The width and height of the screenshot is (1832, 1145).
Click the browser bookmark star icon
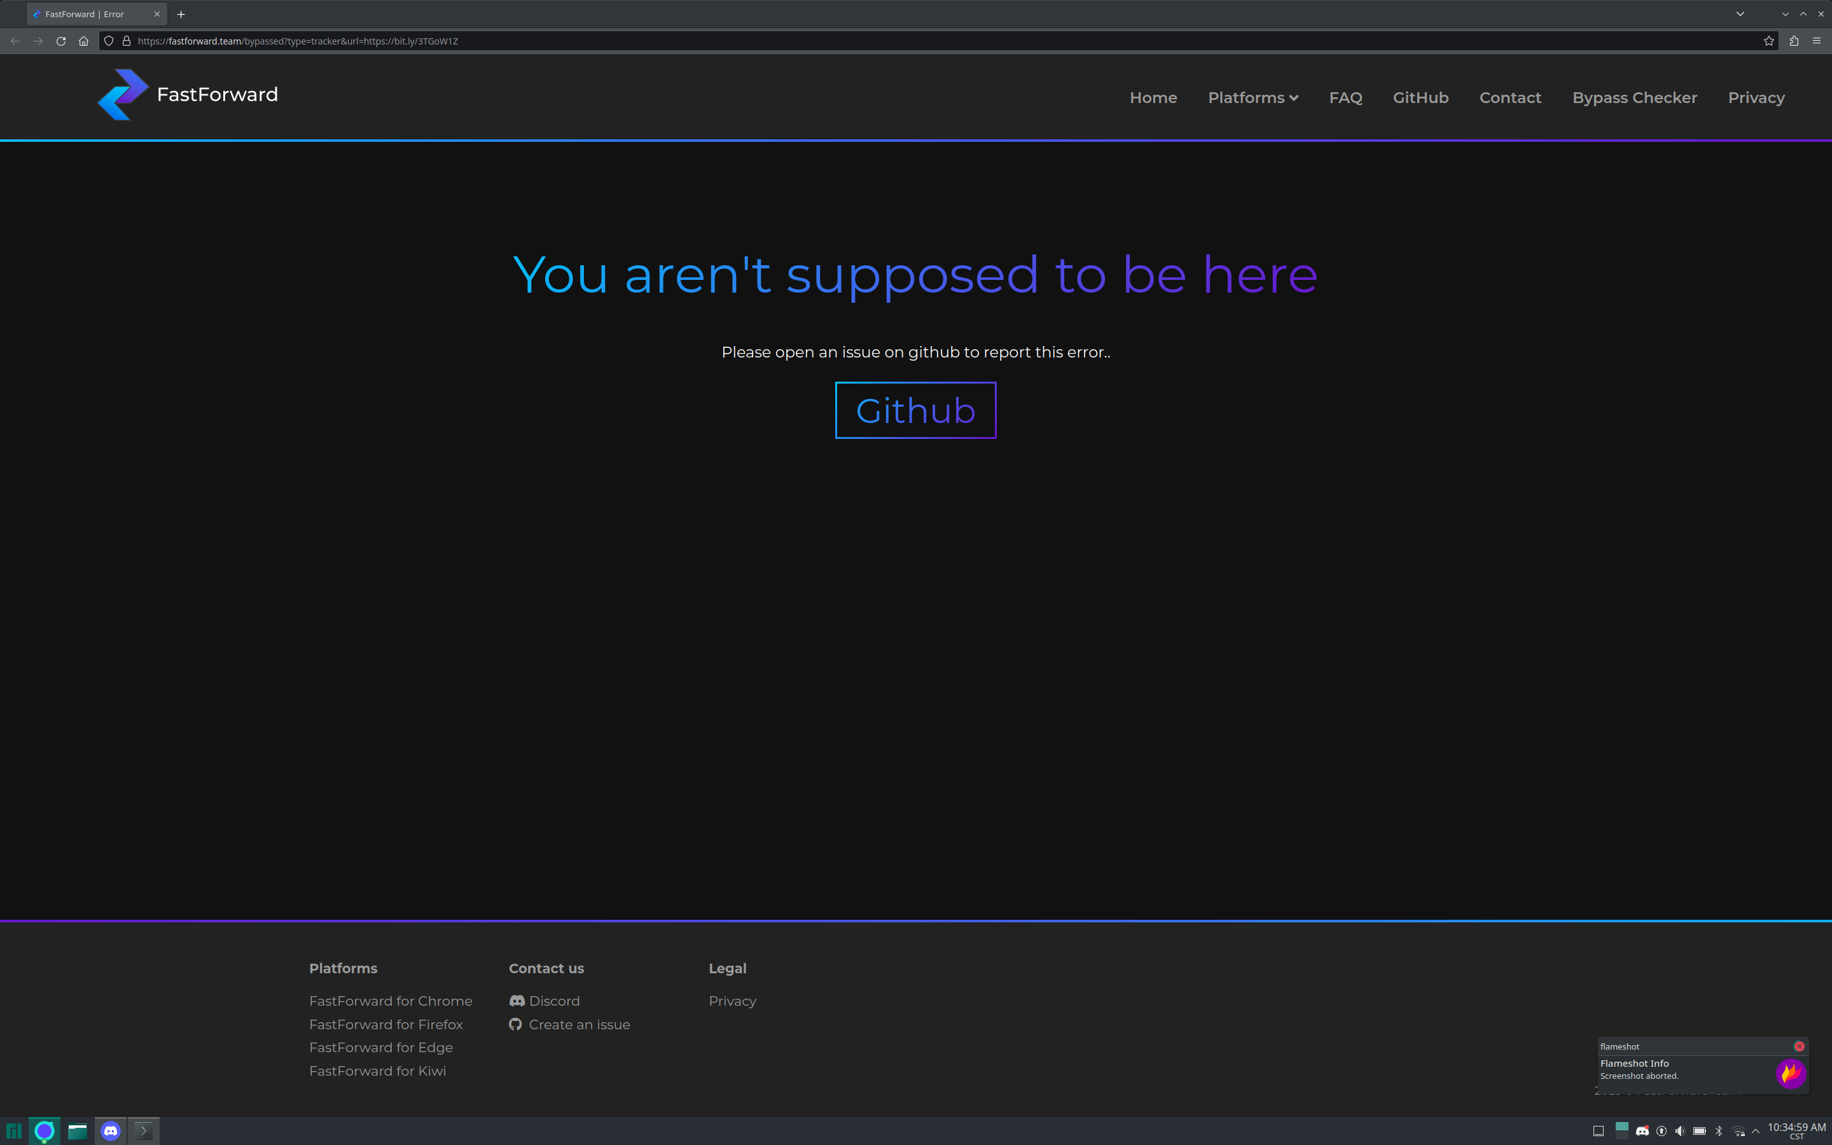tap(1768, 41)
